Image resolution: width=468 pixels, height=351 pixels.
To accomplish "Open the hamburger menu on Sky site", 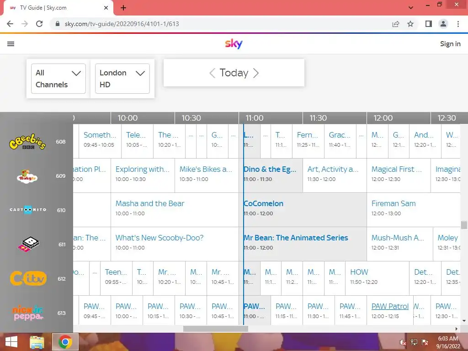I will (x=11, y=44).
